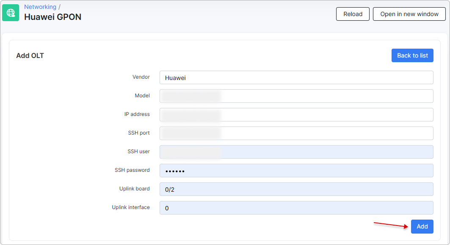Viewport: 450px width, 245px height.
Task: Select the Vendor input field
Action: 296,77
